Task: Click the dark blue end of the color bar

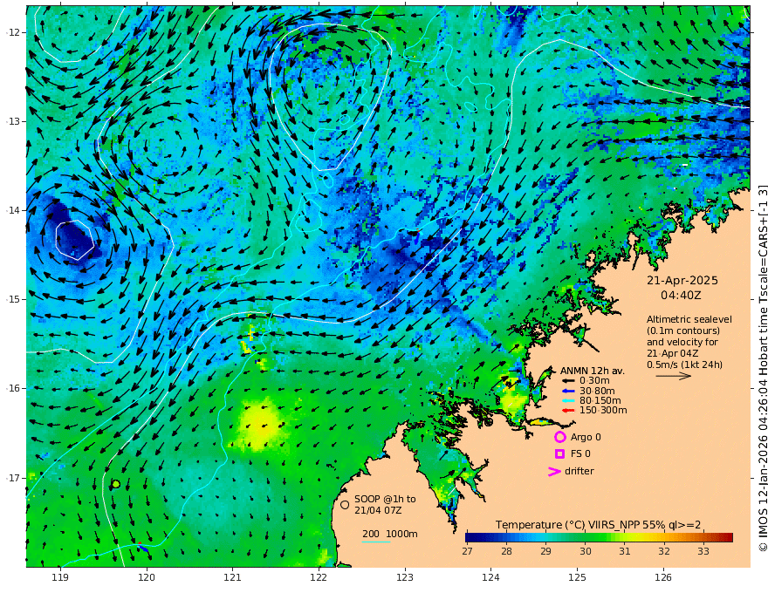Action: 470,537
